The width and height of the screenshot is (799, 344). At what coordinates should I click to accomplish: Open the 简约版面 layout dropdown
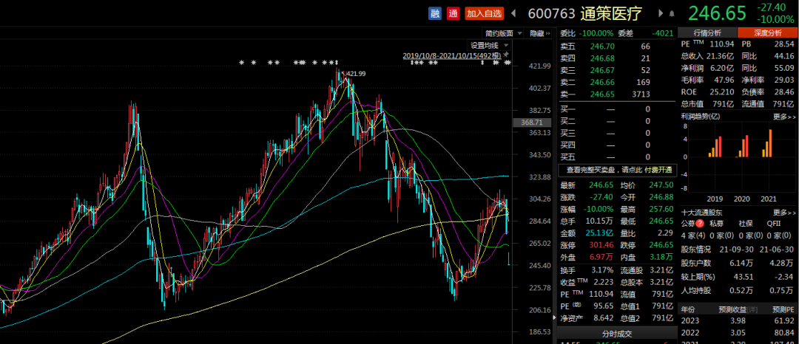click(504, 33)
